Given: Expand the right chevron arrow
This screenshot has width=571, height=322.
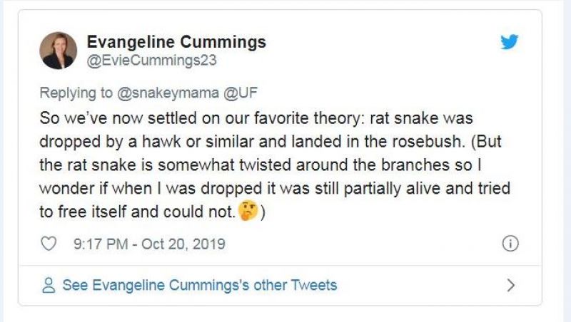Looking at the screenshot, I should pyautogui.click(x=510, y=286).
